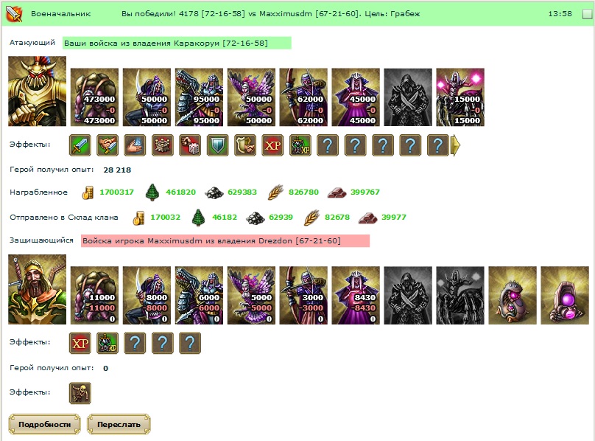
Task: Click defender unit card showing 8430 losses
Action: 356,296
